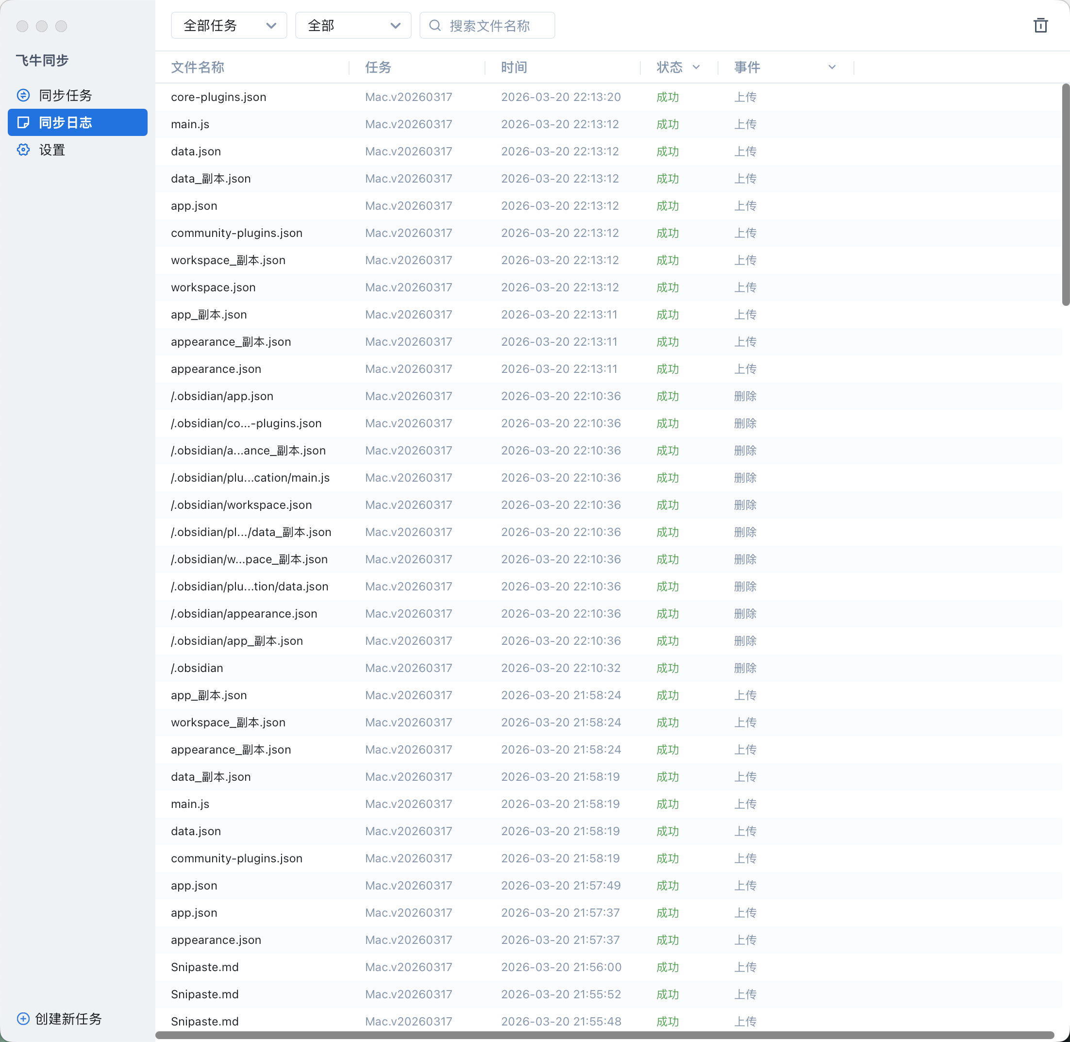Click the trash icon to clear logs
Screen dimensions: 1070x1042
pyautogui.click(x=1040, y=26)
